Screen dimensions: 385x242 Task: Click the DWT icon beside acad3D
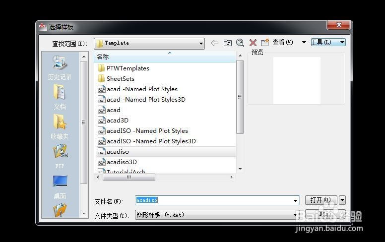click(101, 121)
